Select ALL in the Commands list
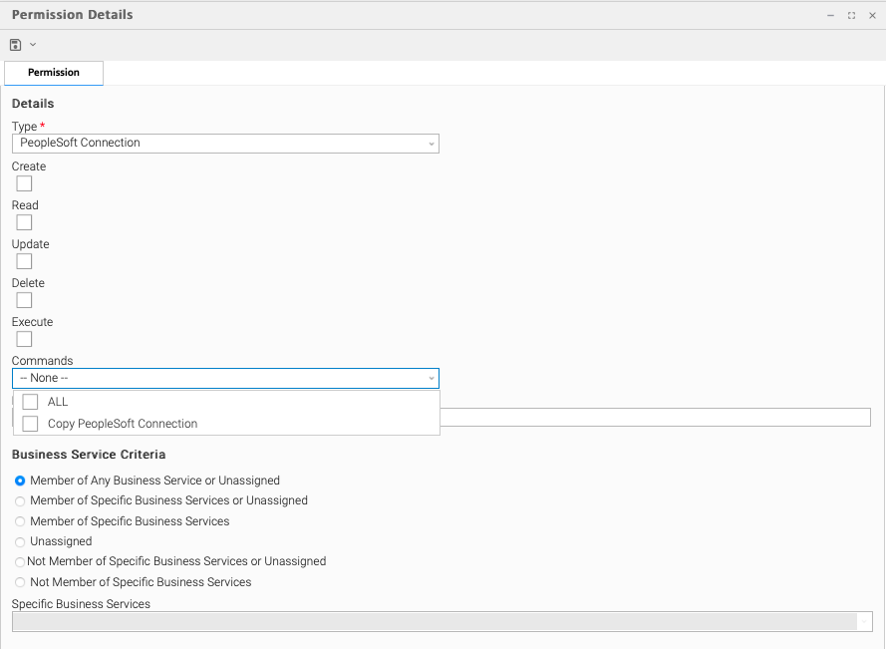Screen dimensions: 886x649 pos(31,402)
